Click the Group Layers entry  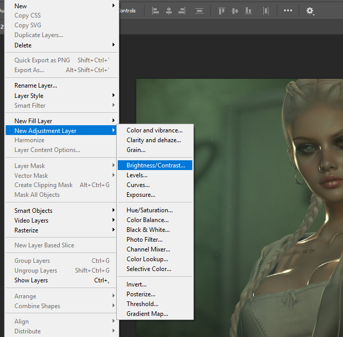pyautogui.click(x=62, y=261)
